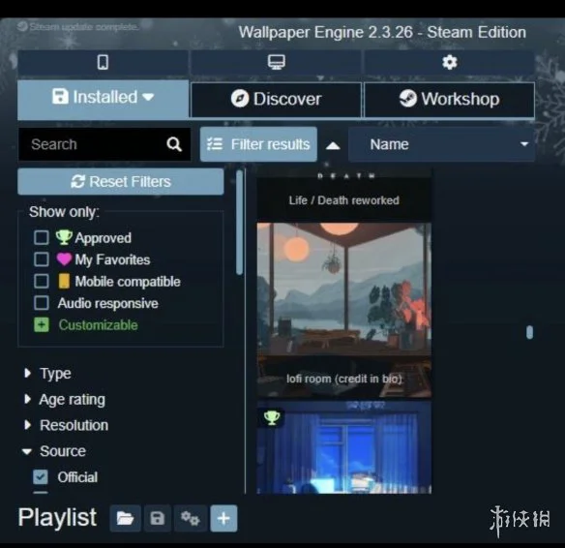Open settings via the gear icon
565x548 pixels.
coord(449,62)
